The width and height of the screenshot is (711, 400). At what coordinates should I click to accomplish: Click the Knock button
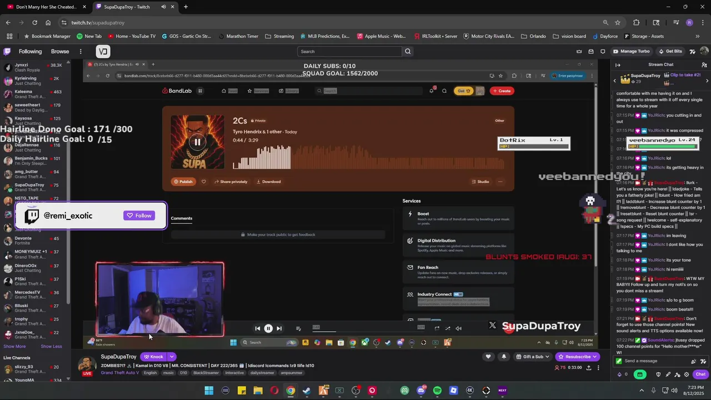tap(153, 357)
